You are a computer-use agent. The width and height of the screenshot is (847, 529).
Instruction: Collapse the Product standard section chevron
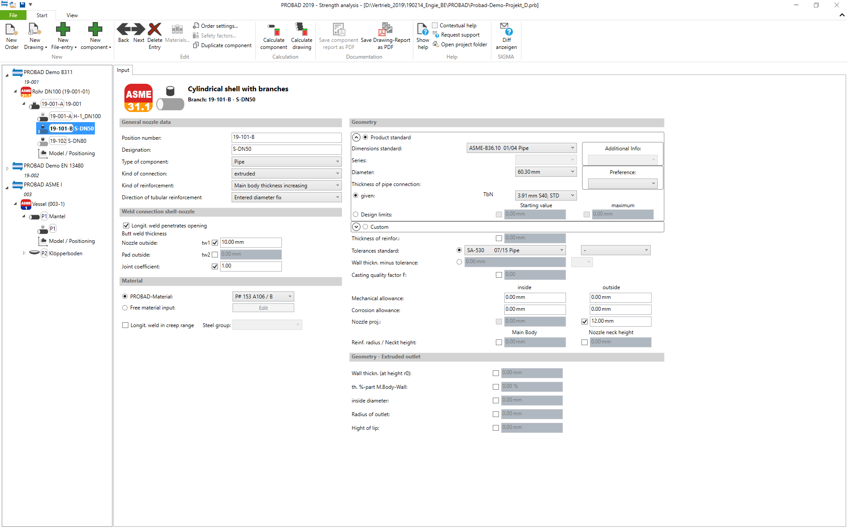[x=356, y=138]
